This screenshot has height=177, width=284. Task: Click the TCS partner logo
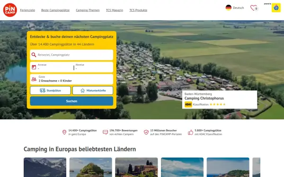[x=276, y=8]
